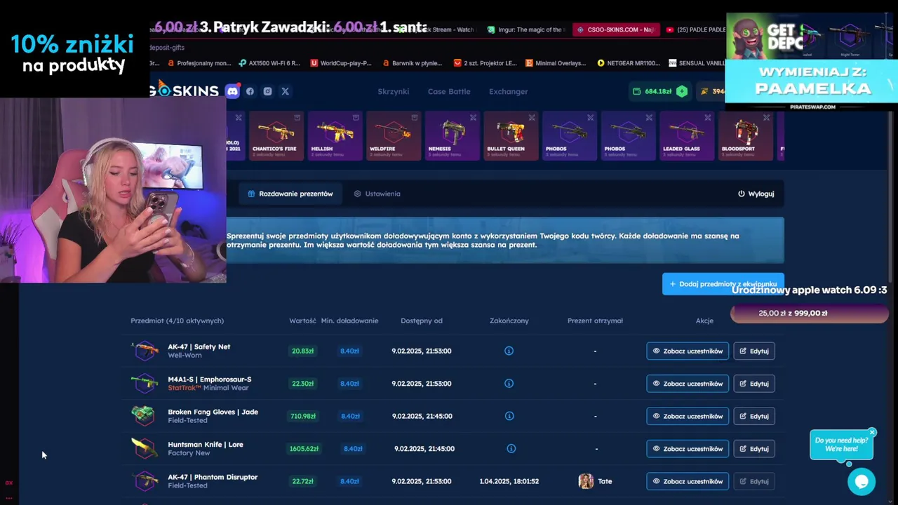This screenshot has height=505, width=898.
Task: Click the Dostępny od column header
Action: point(422,321)
